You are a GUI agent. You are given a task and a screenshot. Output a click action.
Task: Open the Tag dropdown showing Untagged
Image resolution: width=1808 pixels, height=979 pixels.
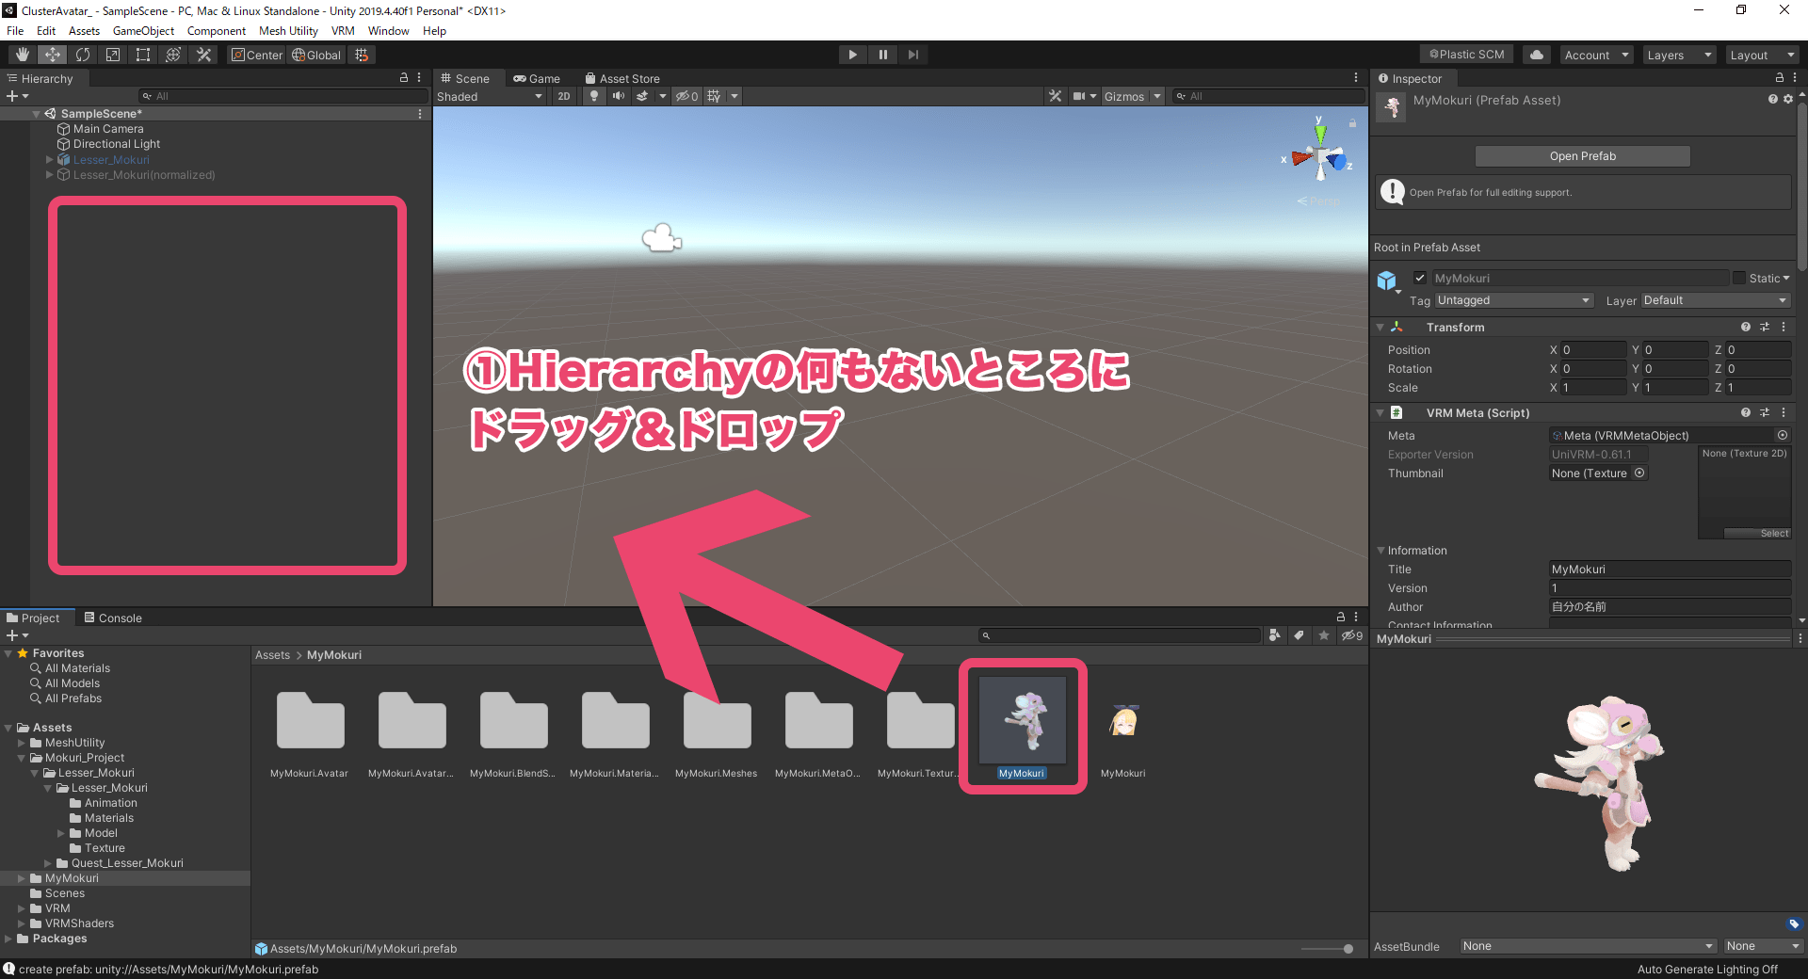click(x=1513, y=299)
